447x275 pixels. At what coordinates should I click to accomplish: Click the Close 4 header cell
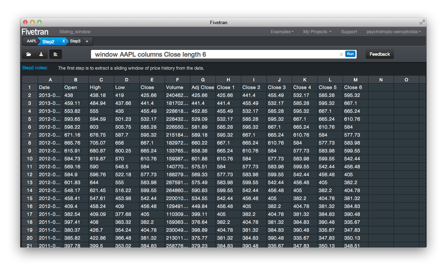(305, 87)
